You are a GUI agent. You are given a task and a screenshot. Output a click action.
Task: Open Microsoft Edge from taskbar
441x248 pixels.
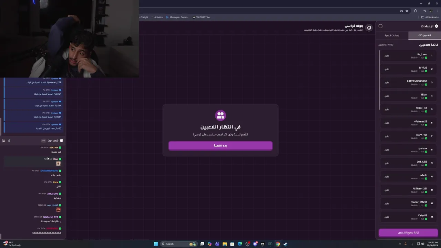click(240, 244)
